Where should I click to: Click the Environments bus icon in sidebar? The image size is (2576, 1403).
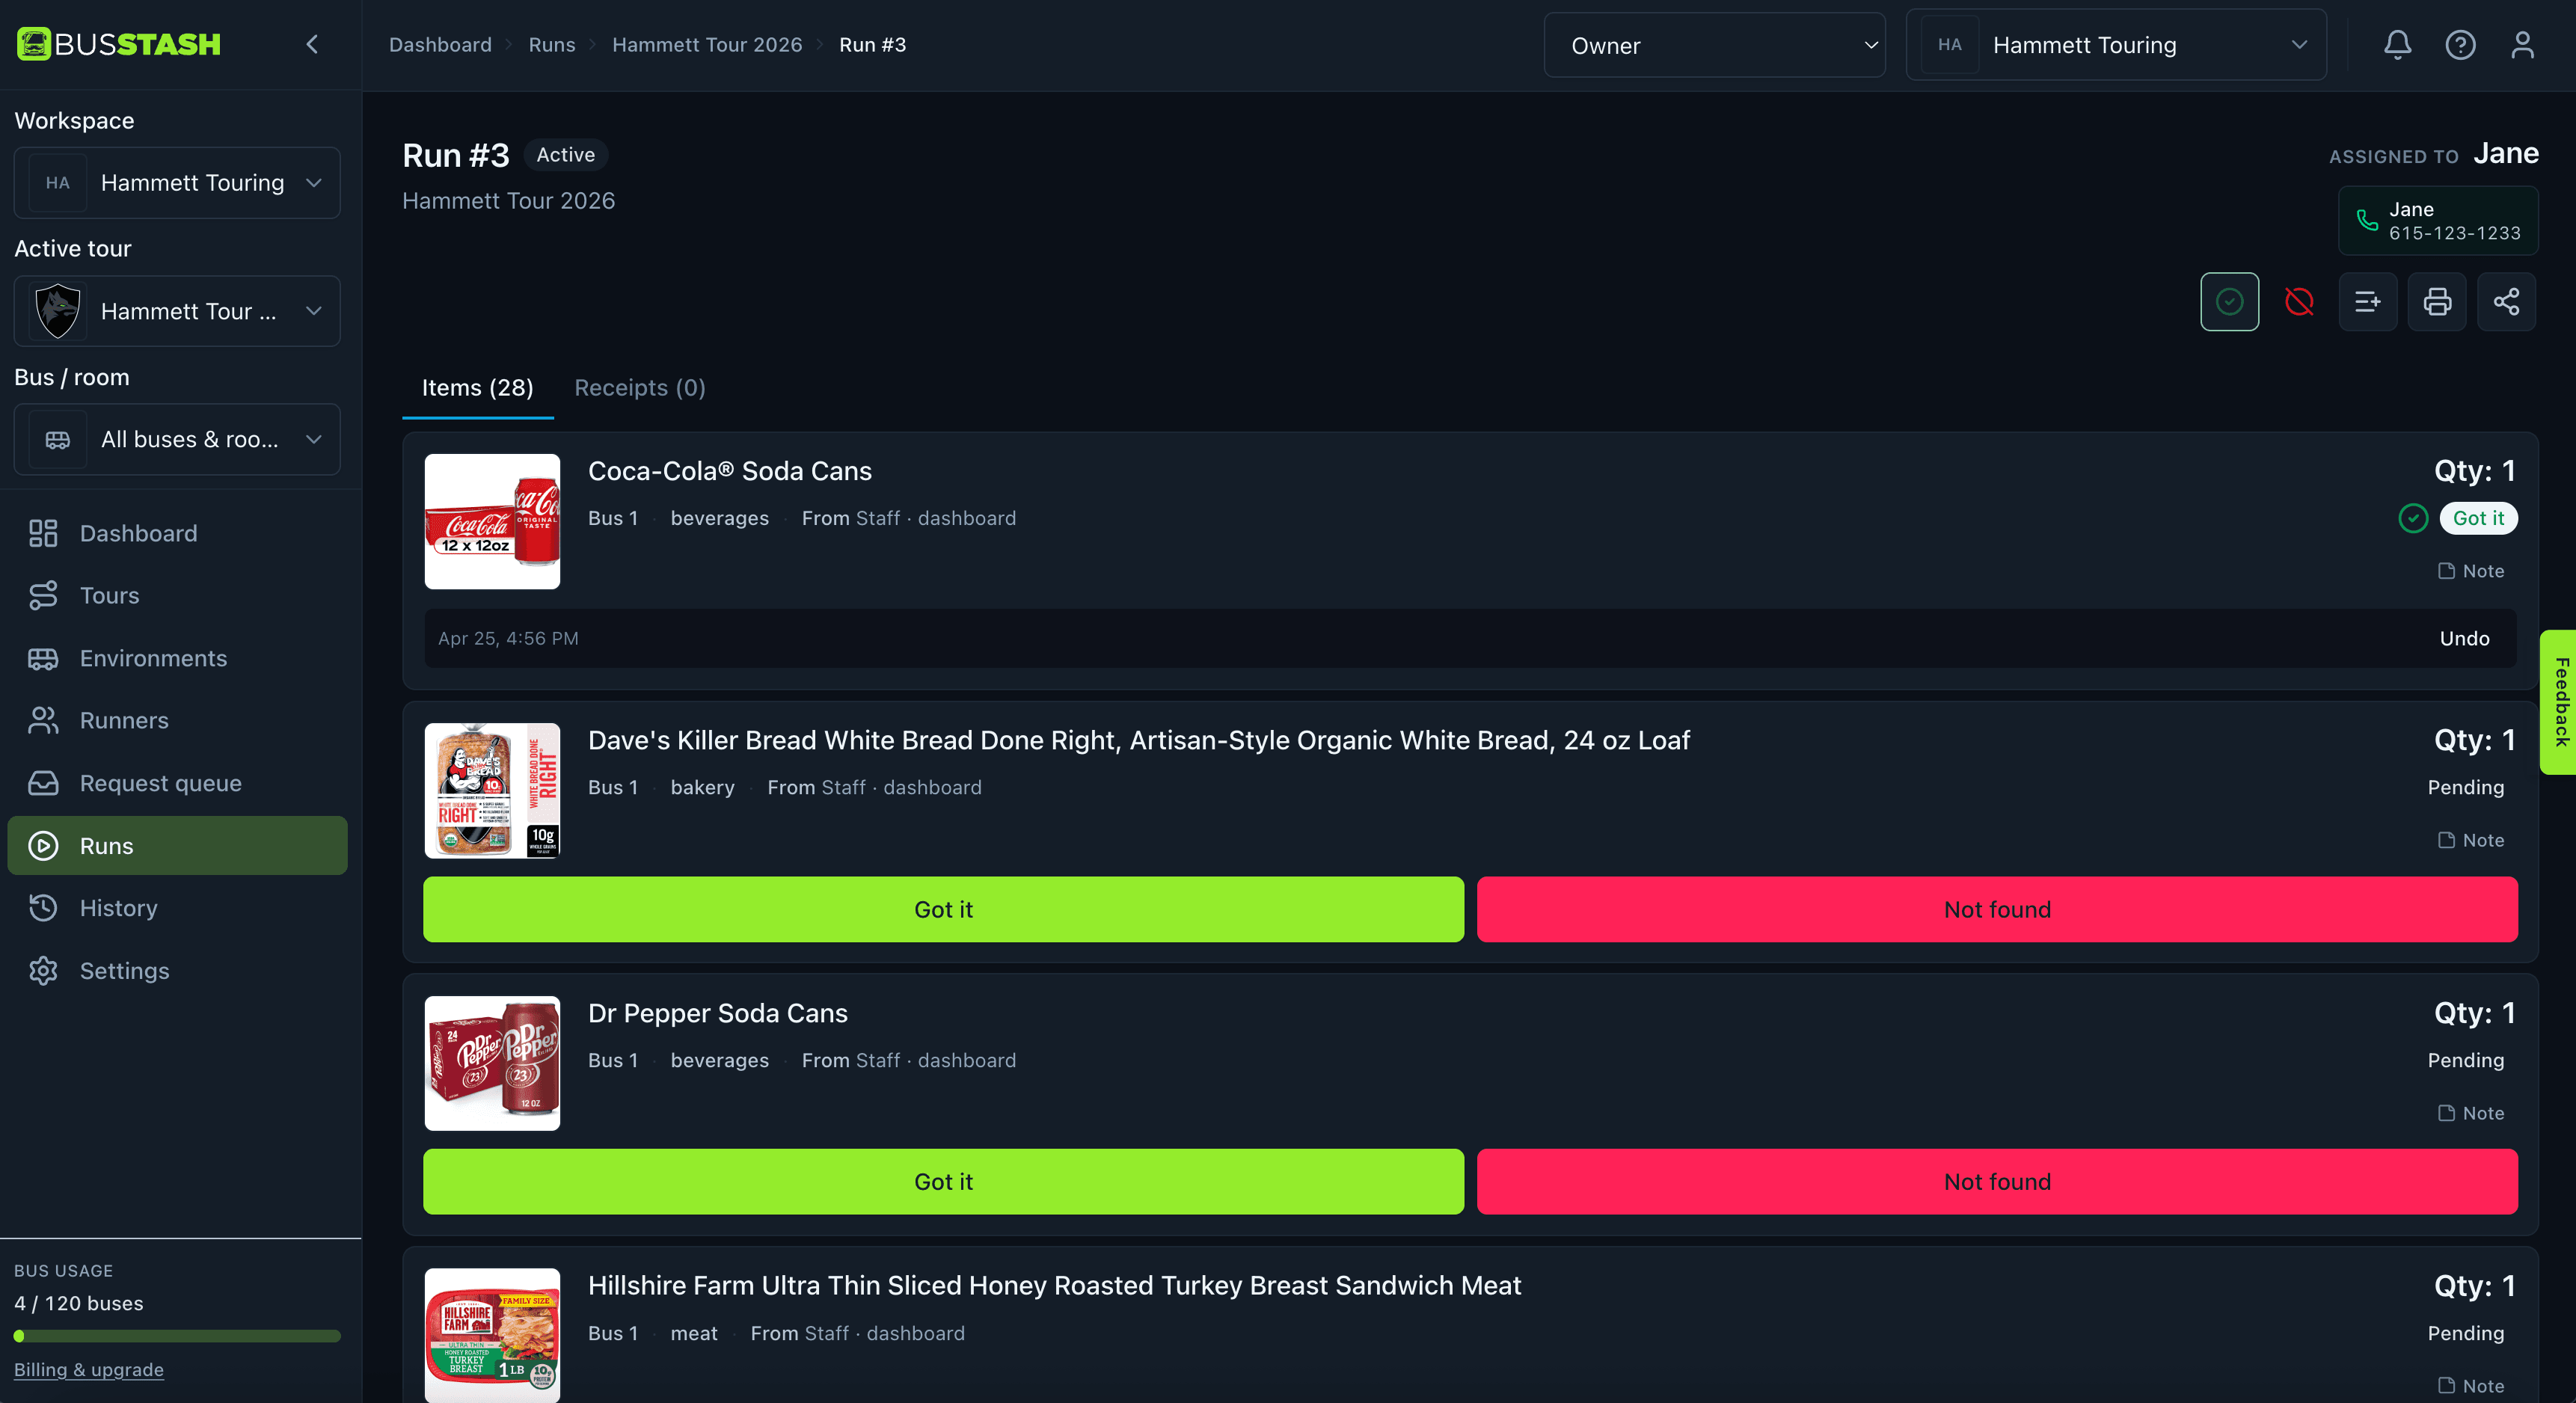(x=43, y=658)
